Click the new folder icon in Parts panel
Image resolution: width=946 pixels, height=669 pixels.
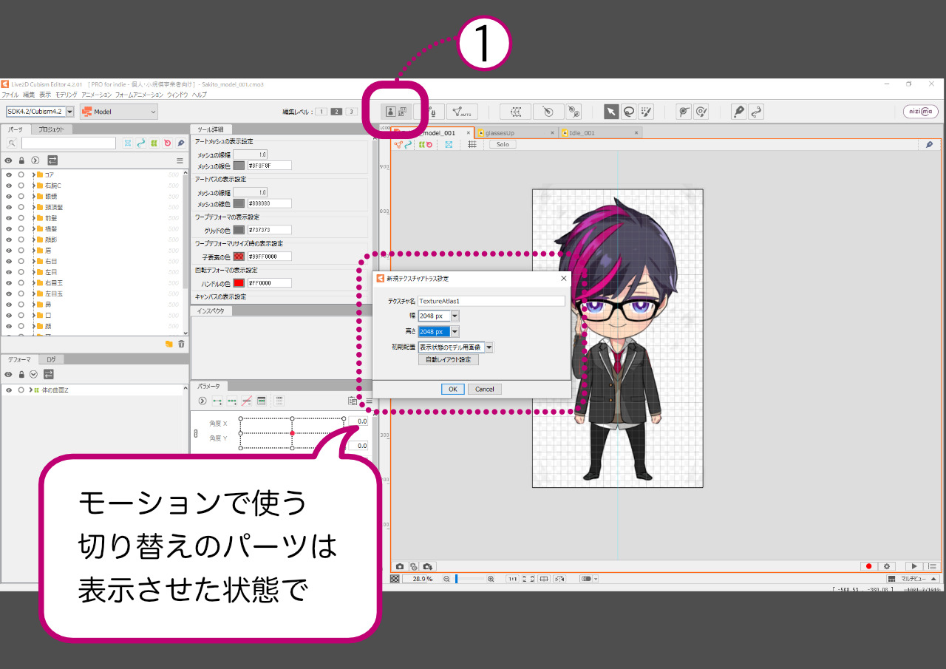169,344
